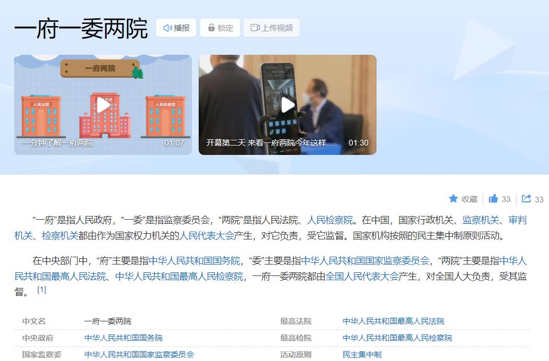Image resolution: width=549 pixels, height=361 pixels.
Task: Open 中华人民共和国国务院 in the info table
Action: pyautogui.click(x=123, y=338)
